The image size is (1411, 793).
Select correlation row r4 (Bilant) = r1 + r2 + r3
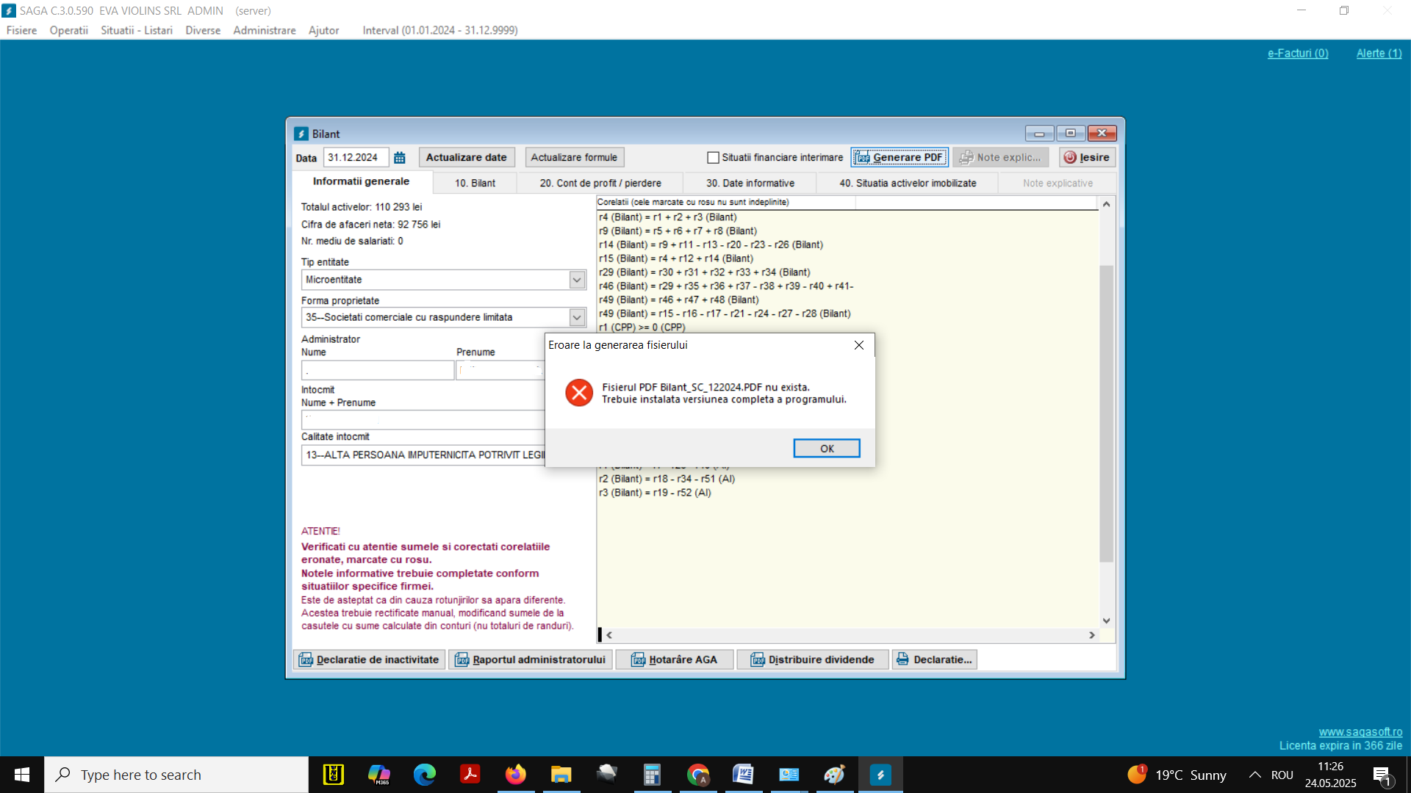tap(667, 217)
